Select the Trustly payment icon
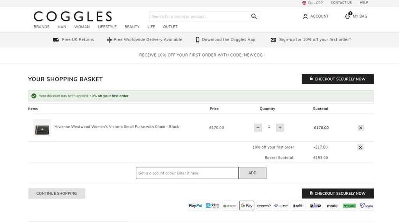399x222 pixels. pyautogui.click(x=350, y=206)
